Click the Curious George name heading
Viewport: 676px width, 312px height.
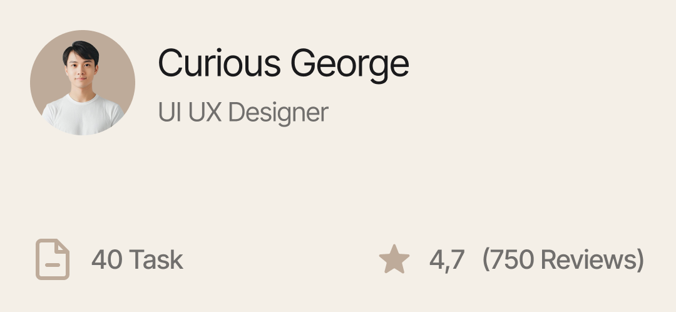pyautogui.click(x=283, y=63)
